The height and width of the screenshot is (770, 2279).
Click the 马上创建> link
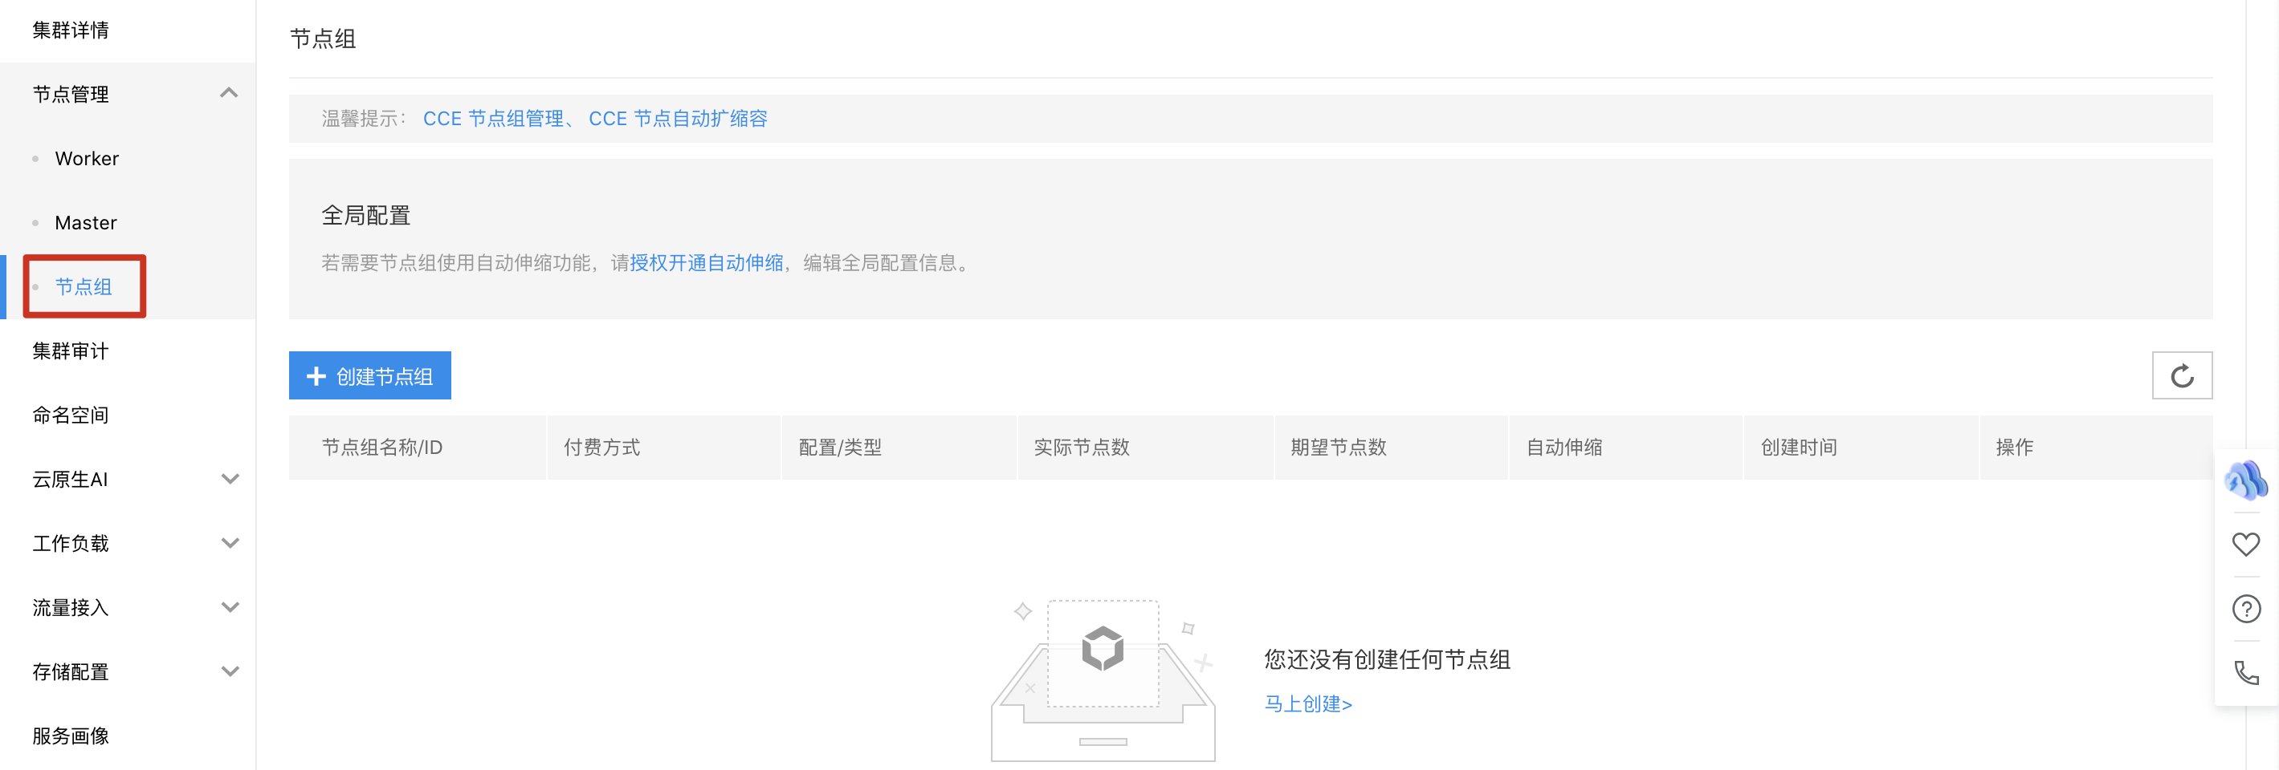coord(1307,703)
